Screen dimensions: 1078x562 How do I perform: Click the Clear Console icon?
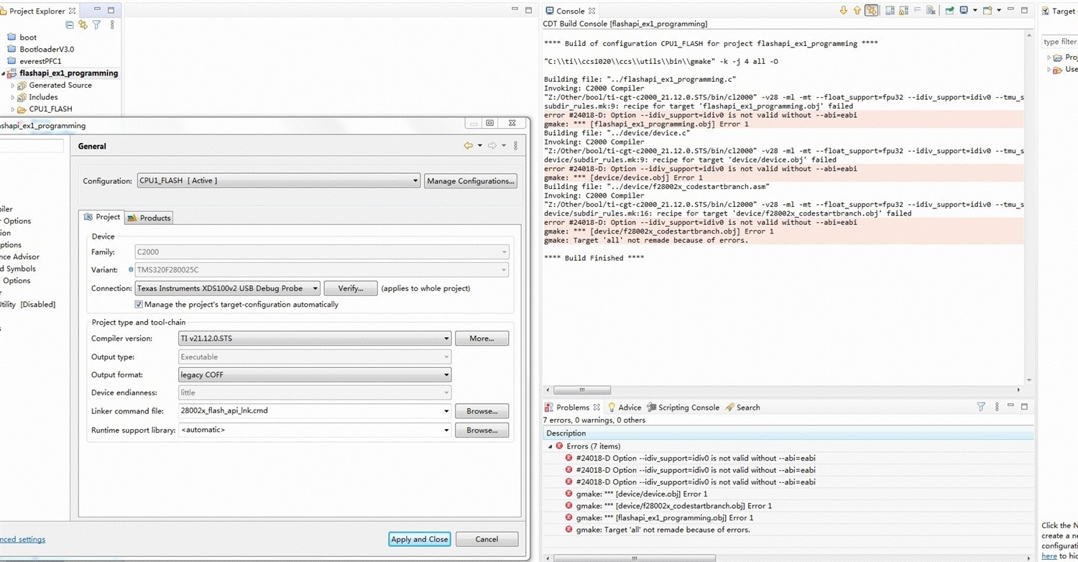(x=931, y=11)
